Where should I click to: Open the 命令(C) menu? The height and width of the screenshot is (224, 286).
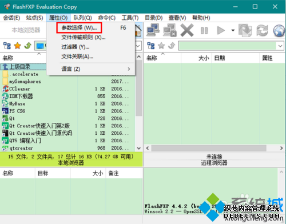(106, 18)
